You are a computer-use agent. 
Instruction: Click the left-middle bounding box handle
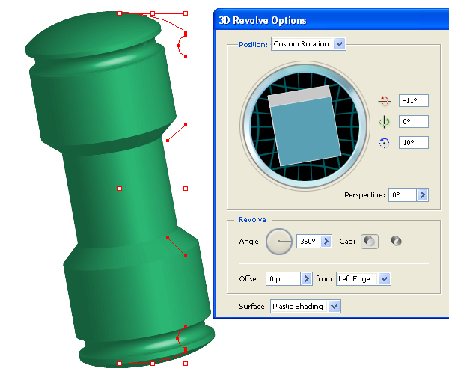120,189
